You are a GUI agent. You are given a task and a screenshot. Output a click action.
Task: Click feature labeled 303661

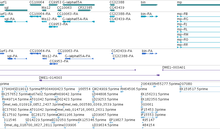point(147,105)
